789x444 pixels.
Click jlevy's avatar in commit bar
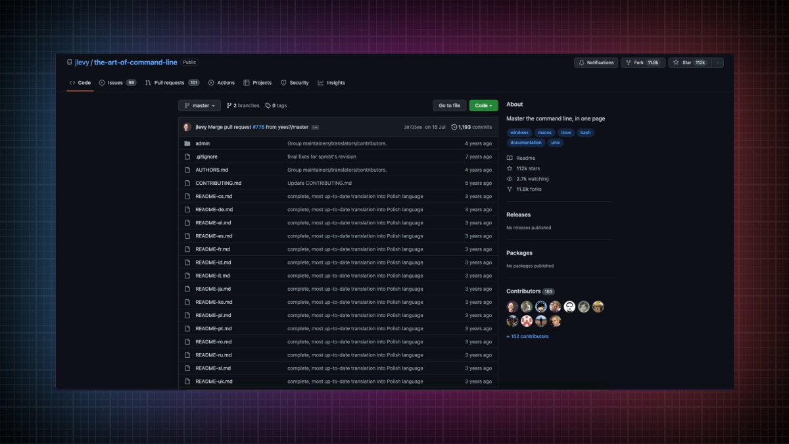[x=187, y=127]
